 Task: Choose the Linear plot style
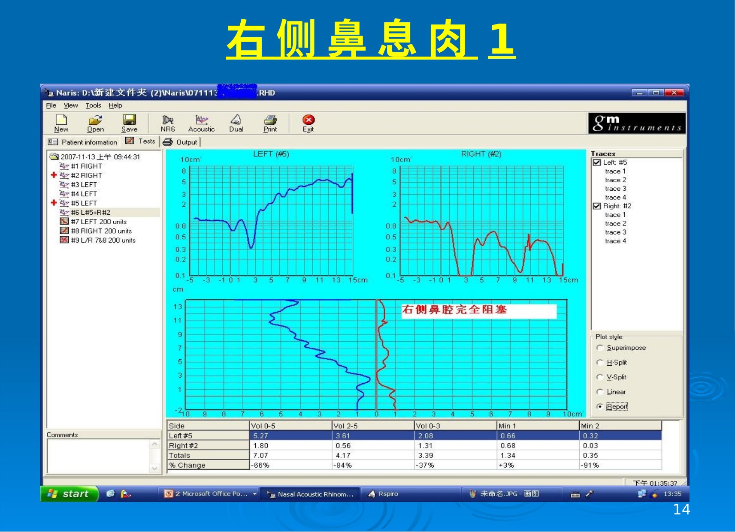pyautogui.click(x=600, y=392)
